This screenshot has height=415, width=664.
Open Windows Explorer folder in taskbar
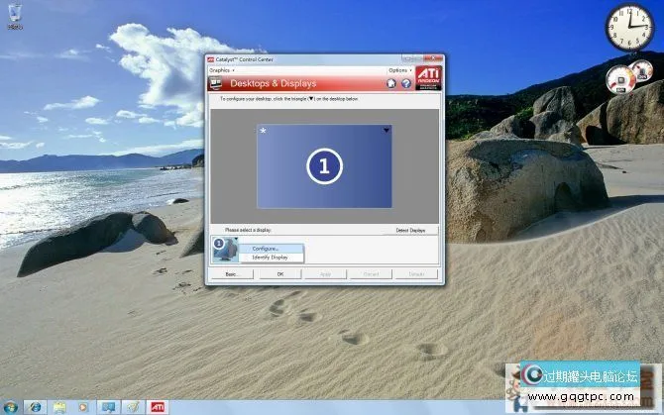(59, 406)
